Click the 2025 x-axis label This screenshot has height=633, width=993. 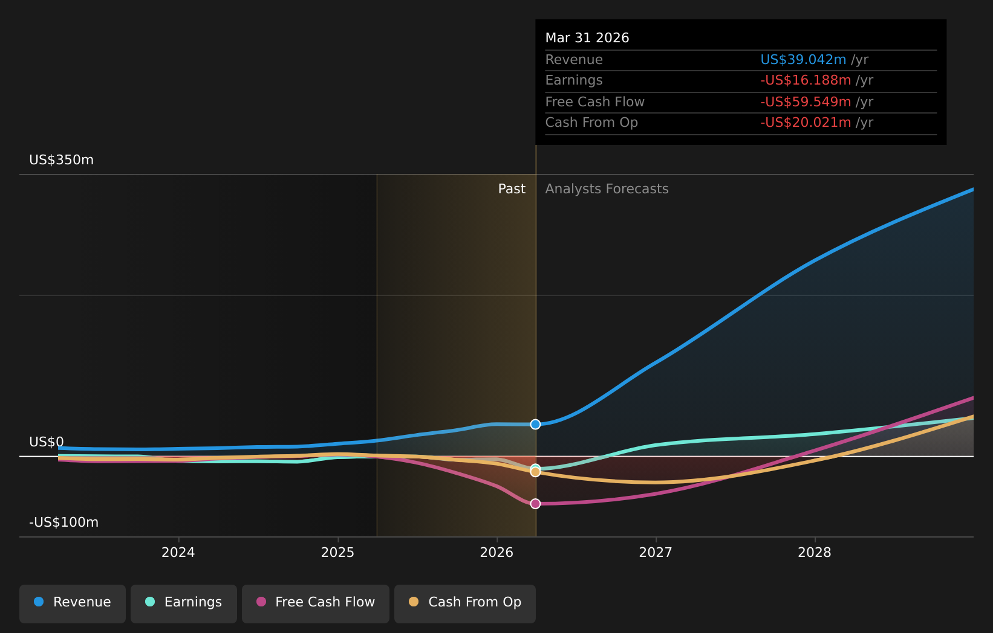pyautogui.click(x=337, y=552)
